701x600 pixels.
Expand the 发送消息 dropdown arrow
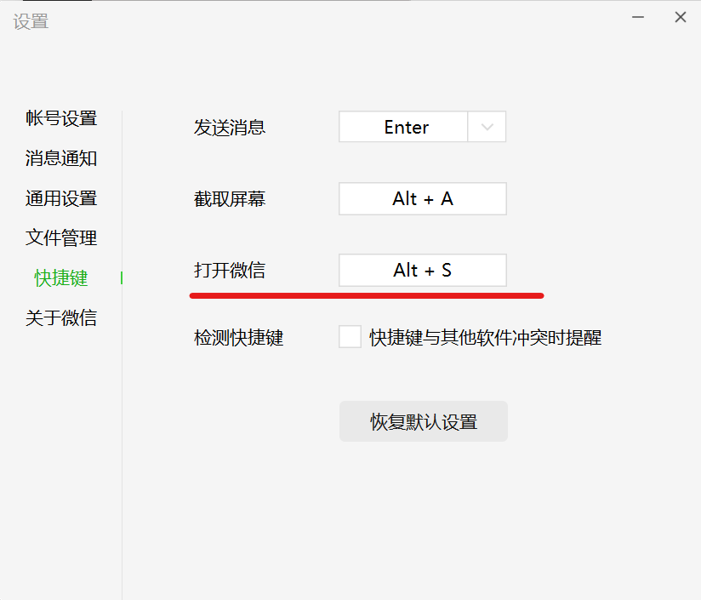[487, 127]
